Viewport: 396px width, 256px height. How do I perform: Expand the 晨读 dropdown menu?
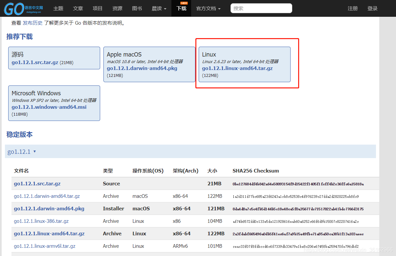coord(159,9)
